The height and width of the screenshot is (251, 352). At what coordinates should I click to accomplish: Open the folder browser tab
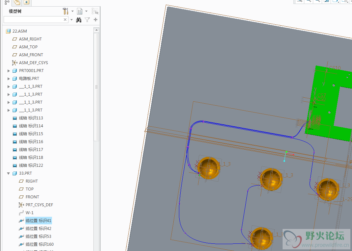coord(17,3)
